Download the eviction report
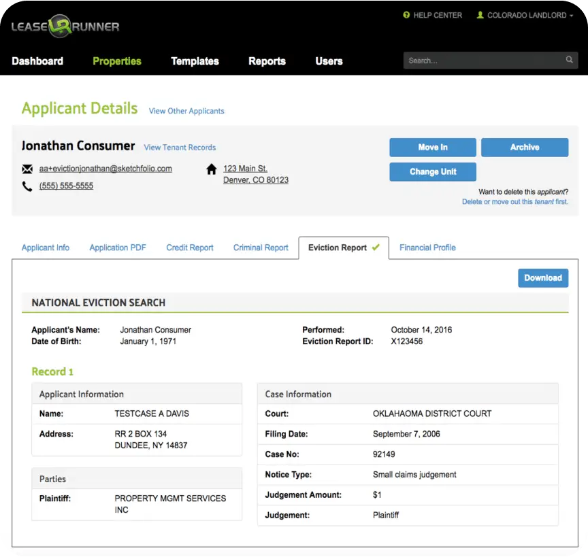This screenshot has width=588, height=557. point(542,277)
